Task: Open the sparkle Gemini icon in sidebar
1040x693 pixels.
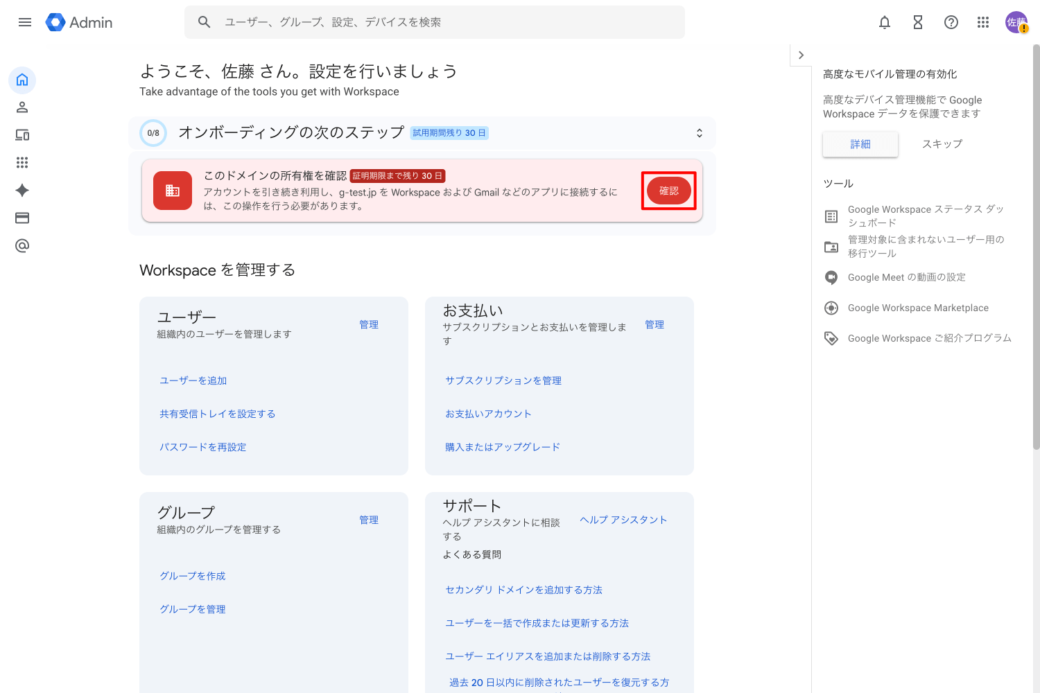Action: 22,191
